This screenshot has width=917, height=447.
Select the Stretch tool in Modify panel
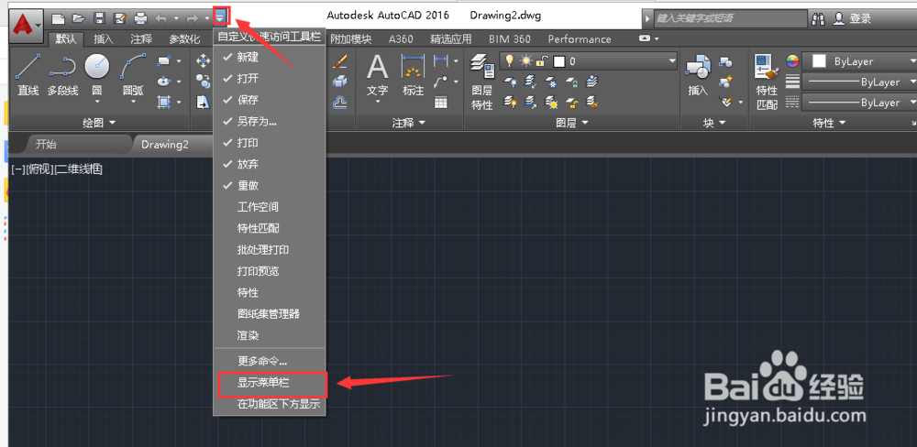(x=203, y=102)
